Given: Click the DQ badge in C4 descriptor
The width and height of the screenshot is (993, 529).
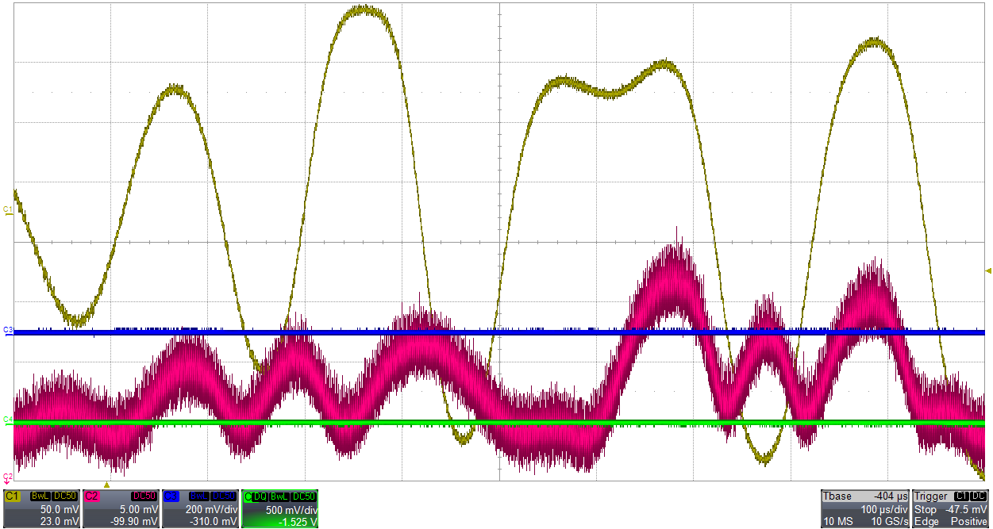Looking at the screenshot, I should pyautogui.click(x=260, y=496).
